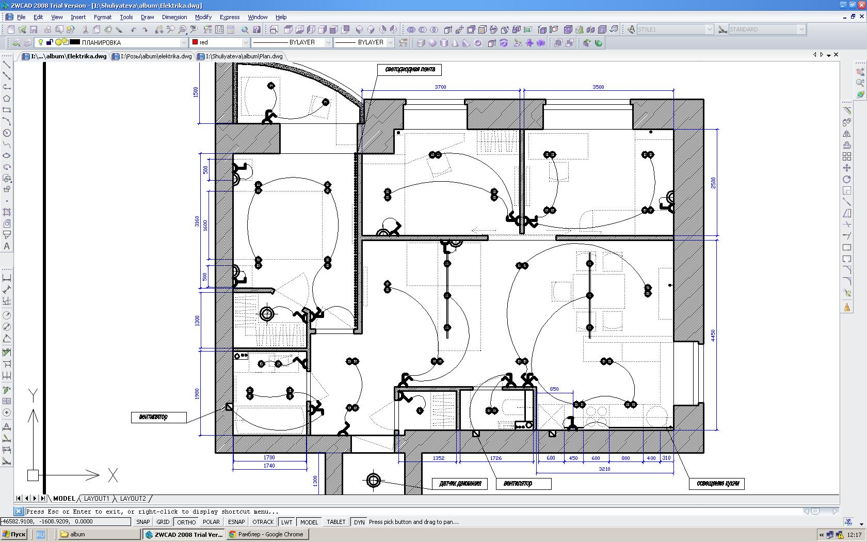Open the STYLE1 text style dropdown
The width and height of the screenshot is (867, 542).
(710, 29)
